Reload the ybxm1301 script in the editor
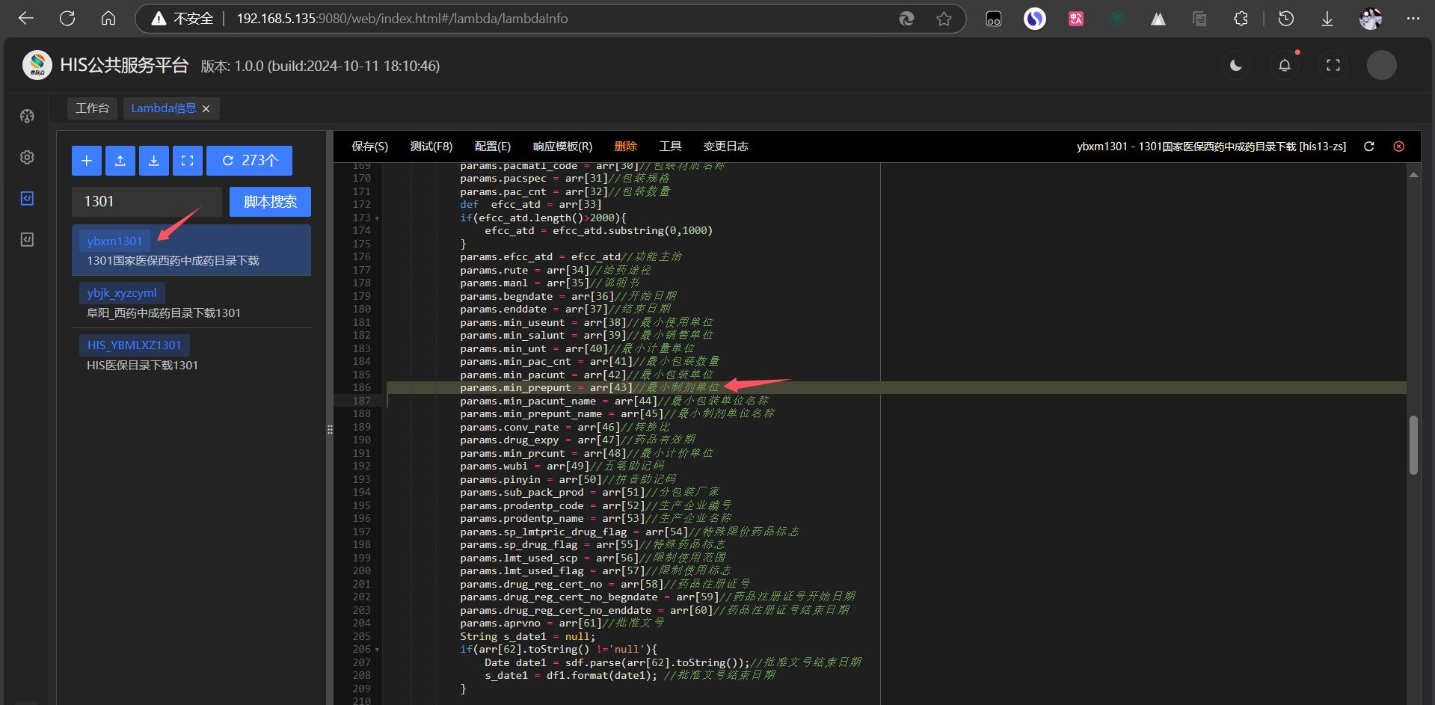The width and height of the screenshot is (1435, 705). coord(1369,147)
